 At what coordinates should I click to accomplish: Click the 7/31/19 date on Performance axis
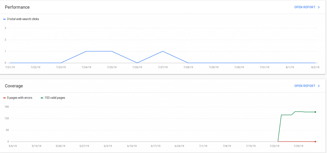[264, 67]
